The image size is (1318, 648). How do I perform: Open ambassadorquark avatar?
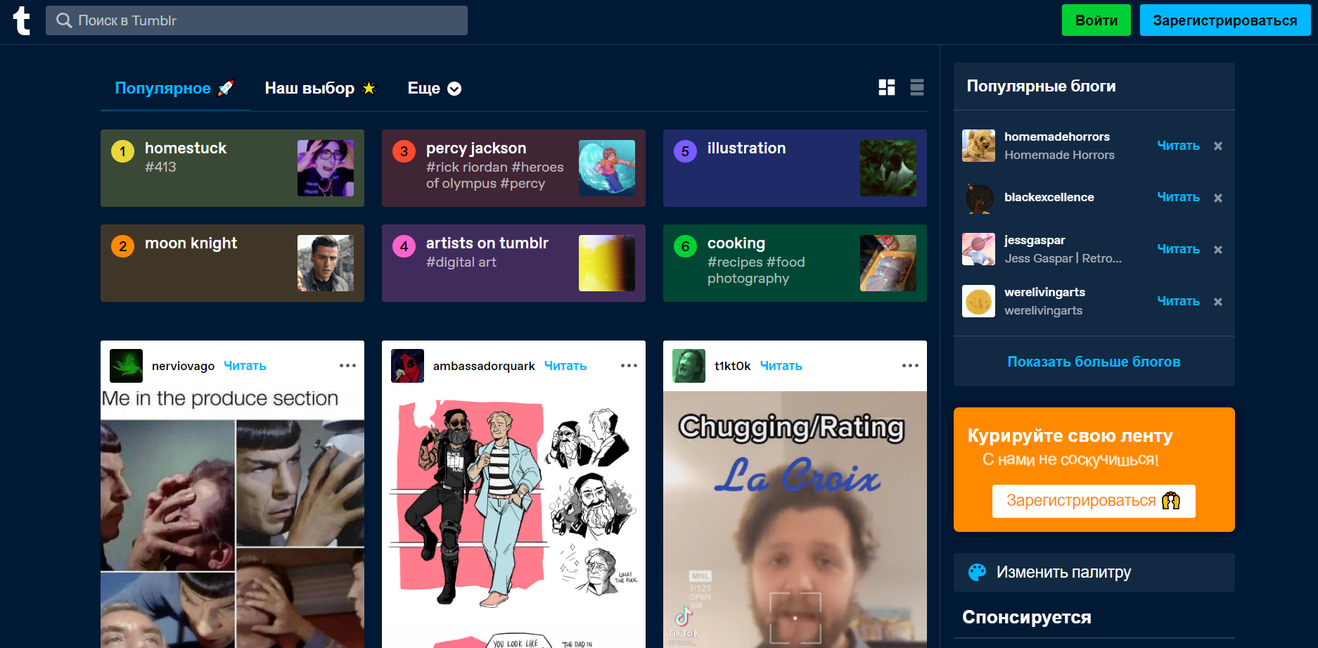pos(407,366)
